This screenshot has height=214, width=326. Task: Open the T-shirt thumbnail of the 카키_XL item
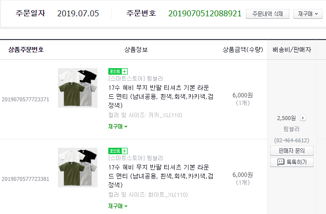tap(77, 88)
